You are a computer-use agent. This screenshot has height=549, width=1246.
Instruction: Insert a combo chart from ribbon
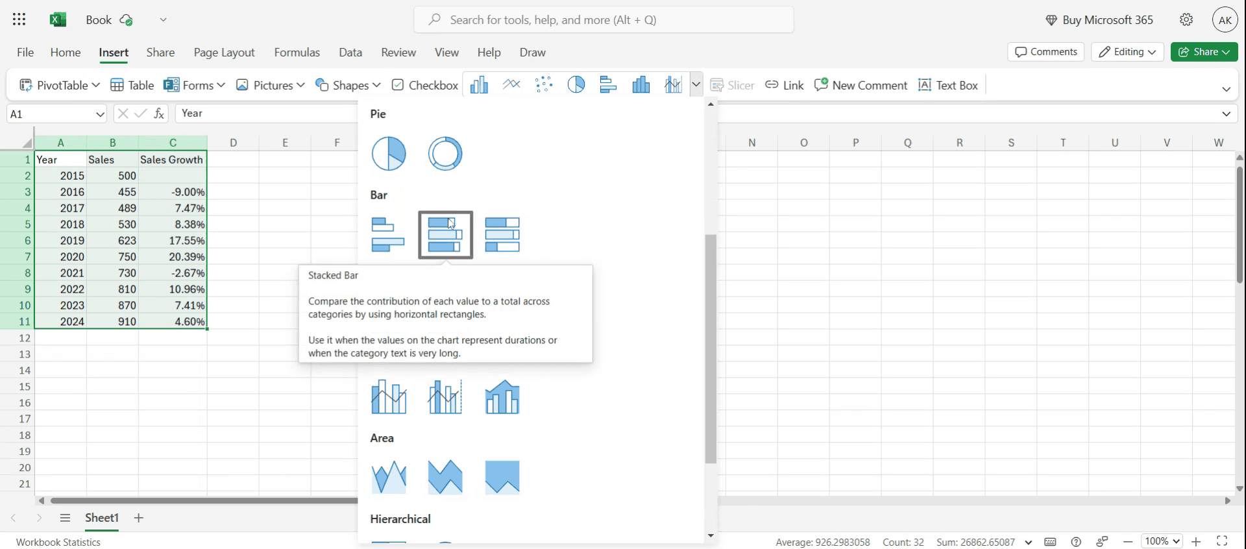673,85
